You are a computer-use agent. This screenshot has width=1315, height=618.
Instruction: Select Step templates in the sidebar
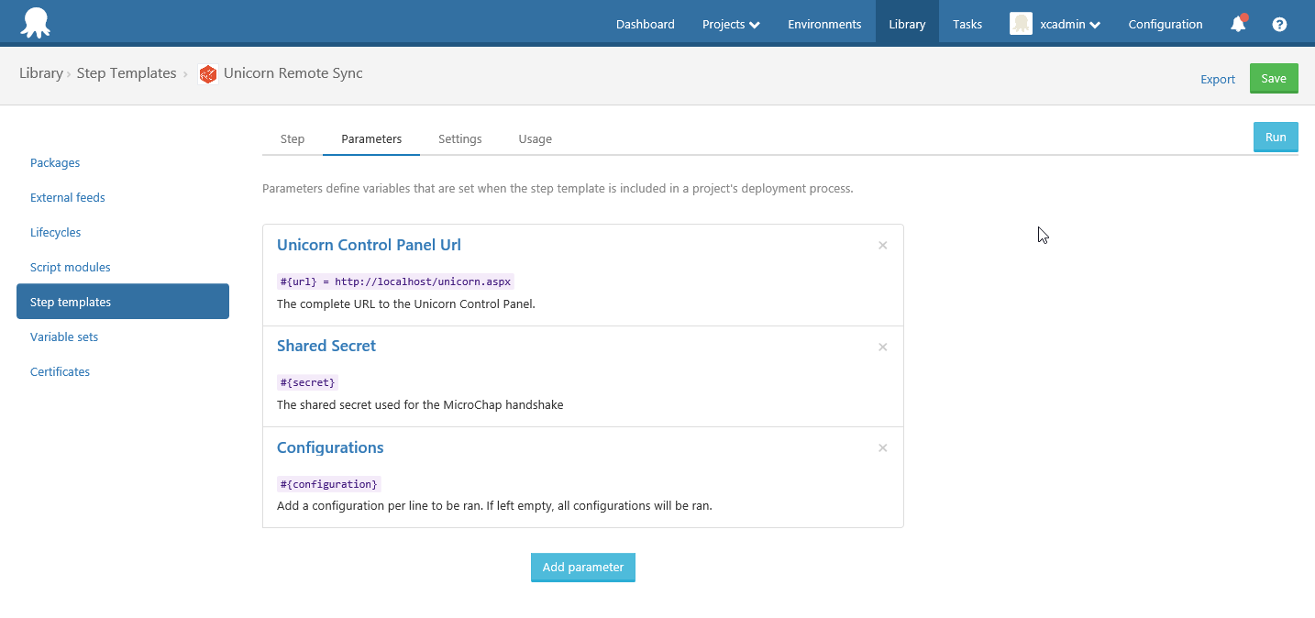(x=123, y=302)
